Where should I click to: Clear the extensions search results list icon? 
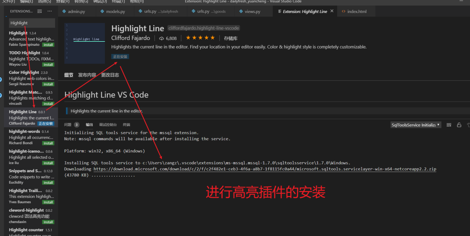39,11
